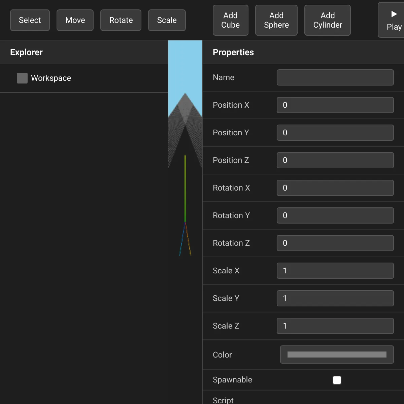Add a Sphere to the workspace
404x404 pixels.
click(276, 20)
